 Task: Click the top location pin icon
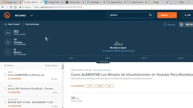8,52
